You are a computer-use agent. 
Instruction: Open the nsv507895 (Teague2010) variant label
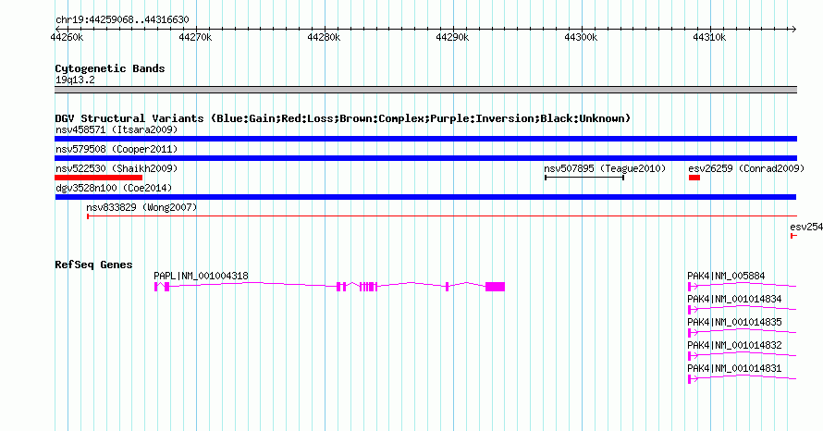click(x=605, y=168)
